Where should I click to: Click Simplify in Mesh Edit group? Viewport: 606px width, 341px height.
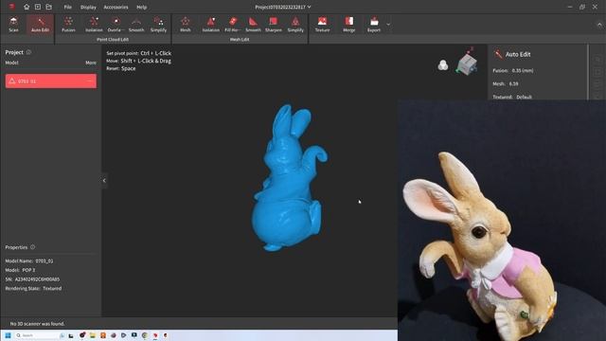(295, 25)
